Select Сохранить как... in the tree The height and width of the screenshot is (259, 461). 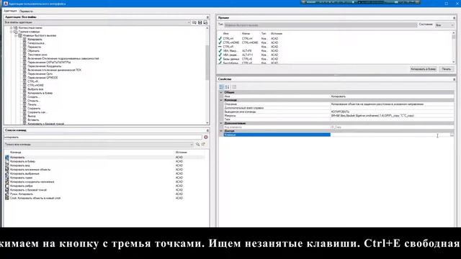tap(37, 112)
